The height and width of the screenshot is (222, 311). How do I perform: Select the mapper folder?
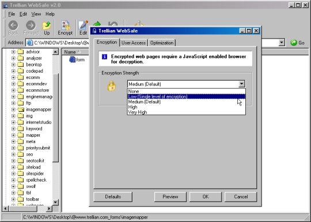click(x=33, y=136)
